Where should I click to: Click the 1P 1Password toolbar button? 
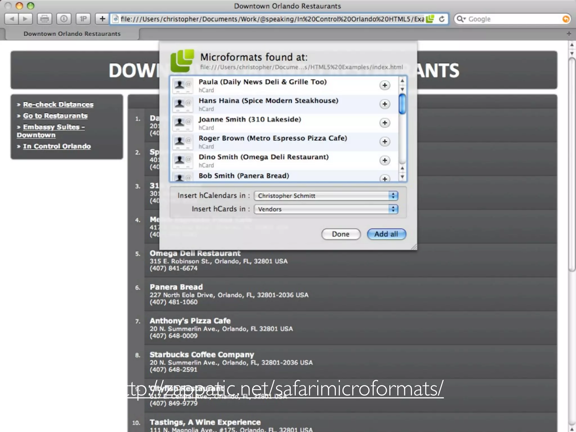[83, 19]
